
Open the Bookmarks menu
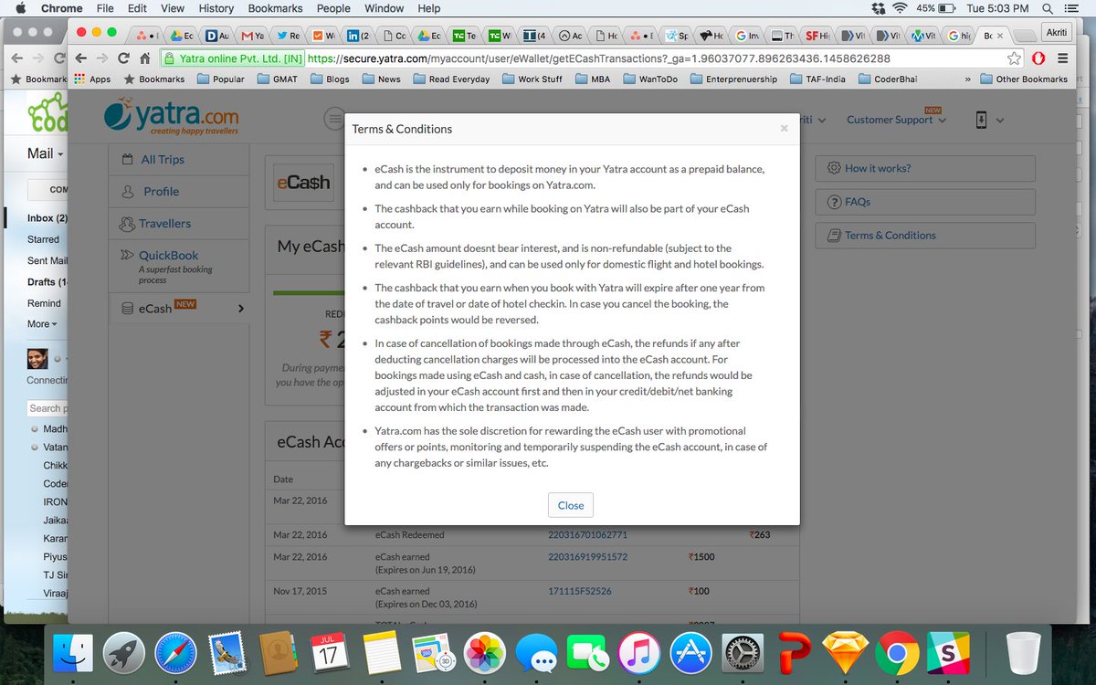275,8
